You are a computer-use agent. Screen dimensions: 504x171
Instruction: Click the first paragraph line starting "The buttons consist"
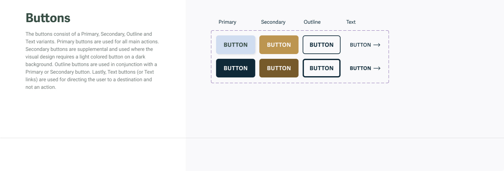pos(88,34)
